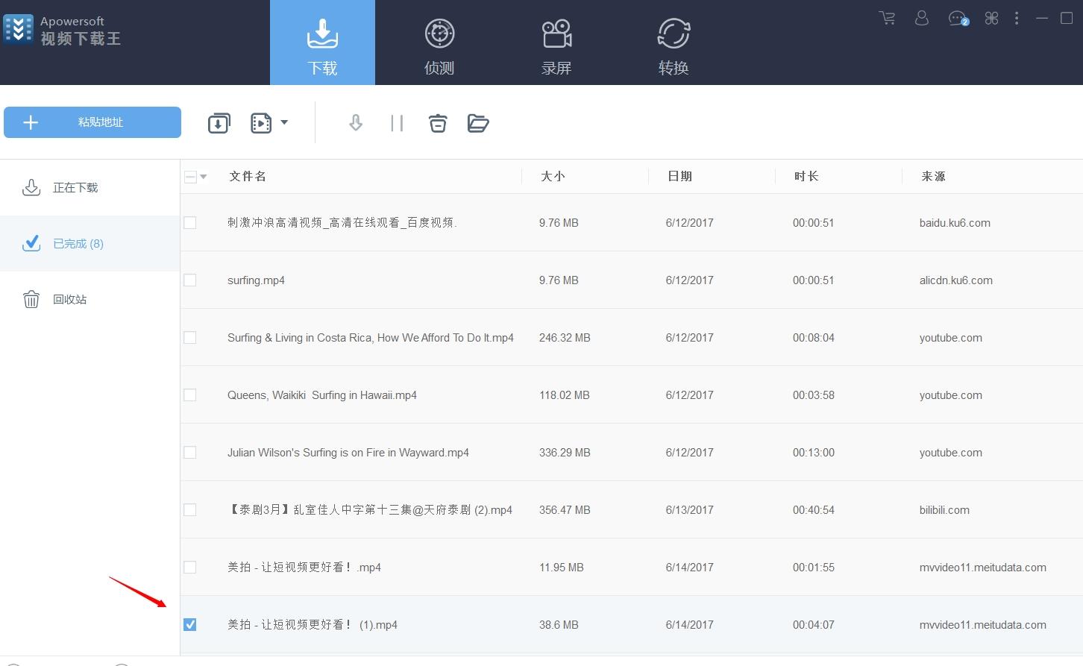
Task: Click the 118.02 MB size cell
Action: (x=565, y=395)
